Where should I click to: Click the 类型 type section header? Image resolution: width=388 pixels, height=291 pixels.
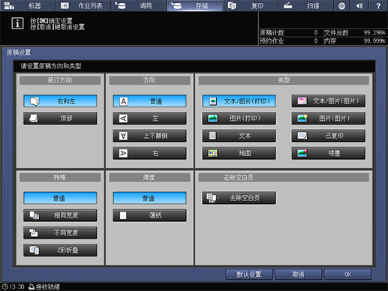(x=284, y=80)
